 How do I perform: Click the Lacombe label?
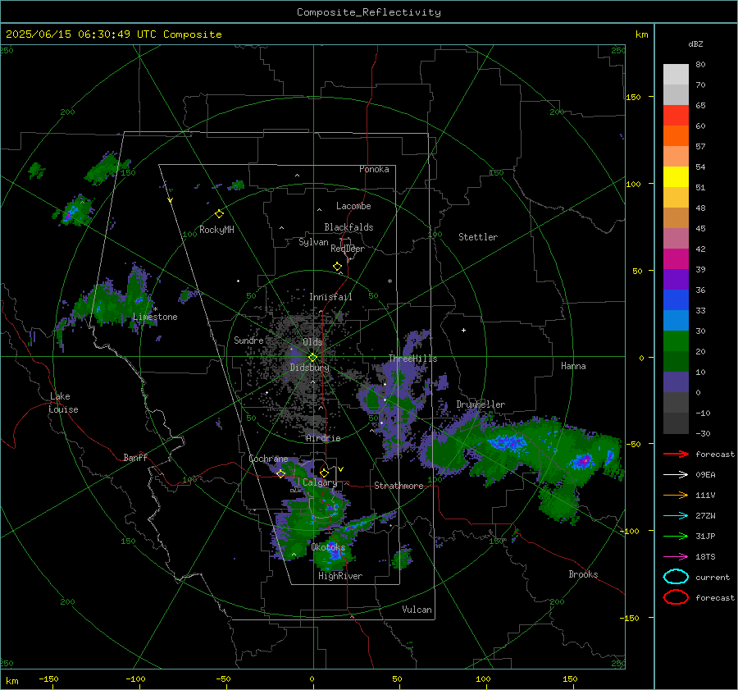(x=353, y=206)
